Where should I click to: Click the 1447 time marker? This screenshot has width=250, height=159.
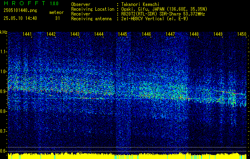click(170, 34)
